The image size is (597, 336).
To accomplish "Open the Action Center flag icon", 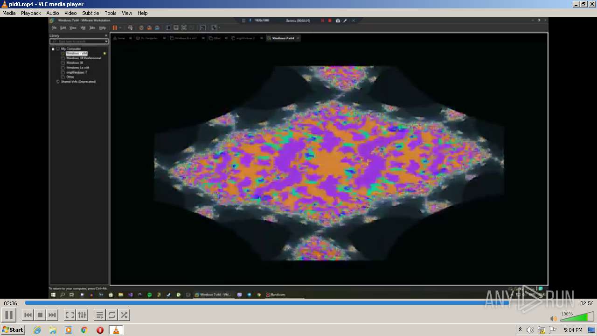I will pyautogui.click(x=553, y=330).
